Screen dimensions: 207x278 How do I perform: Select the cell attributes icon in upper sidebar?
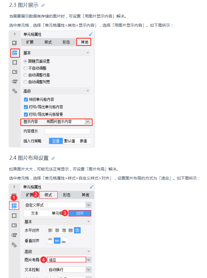(15, 53)
